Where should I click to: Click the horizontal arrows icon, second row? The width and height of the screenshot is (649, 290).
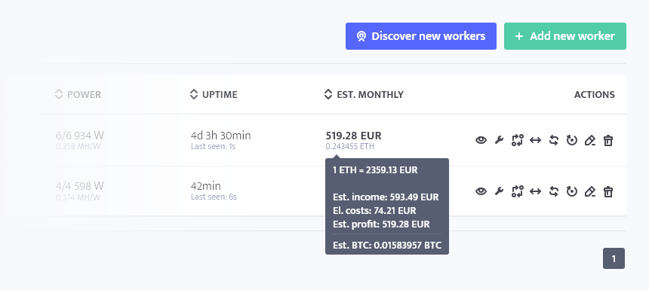tap(536, 191)
